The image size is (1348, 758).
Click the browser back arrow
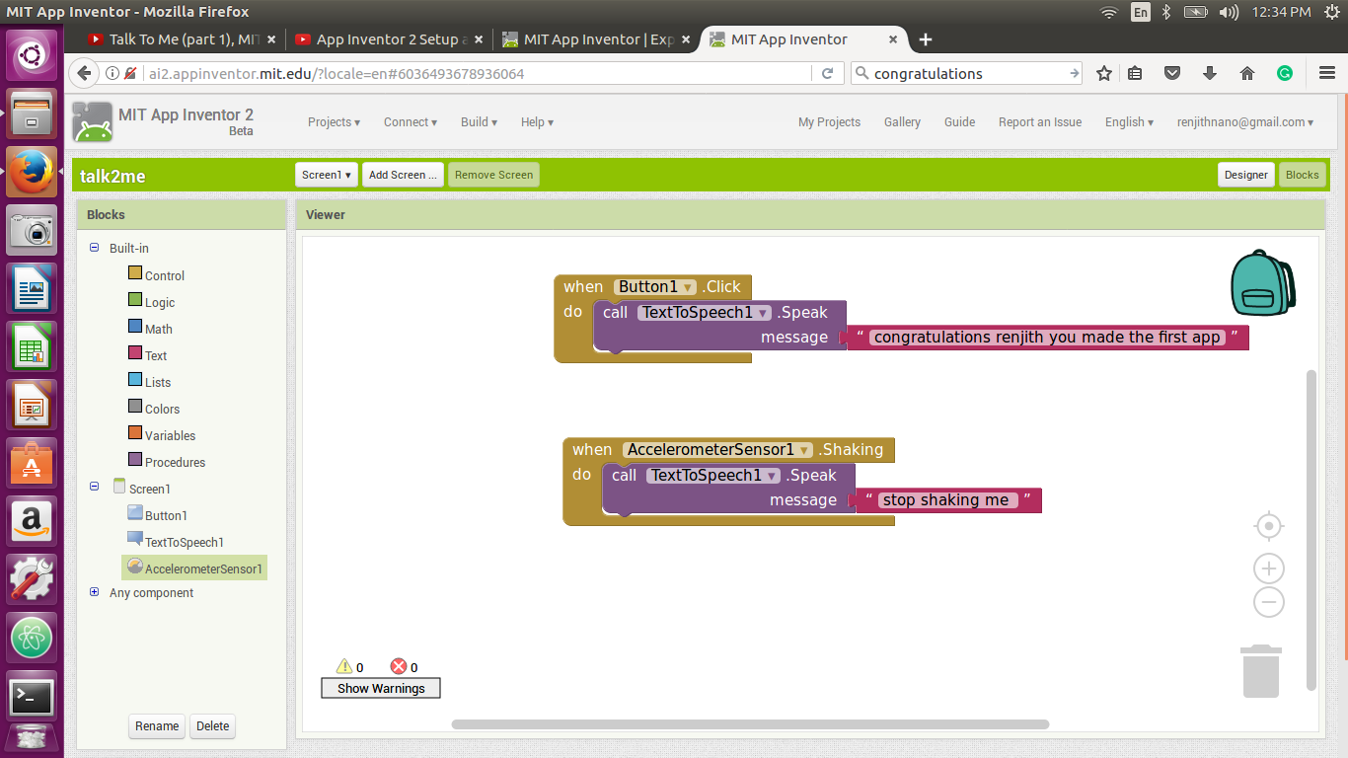[85, 73]
